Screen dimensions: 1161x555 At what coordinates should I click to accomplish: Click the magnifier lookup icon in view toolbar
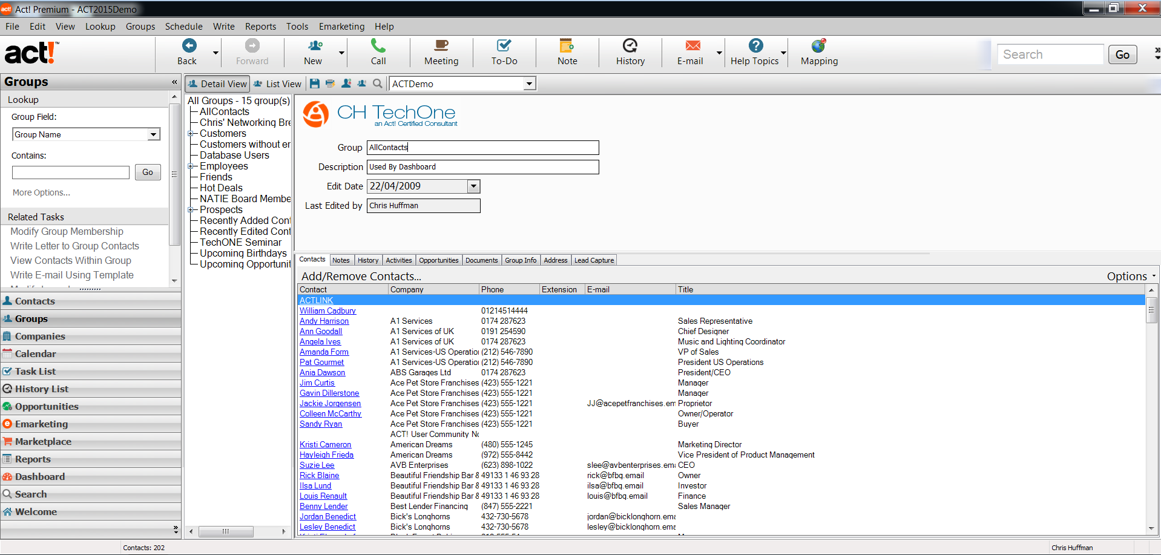pyautogui.click(x=378, y=84)
